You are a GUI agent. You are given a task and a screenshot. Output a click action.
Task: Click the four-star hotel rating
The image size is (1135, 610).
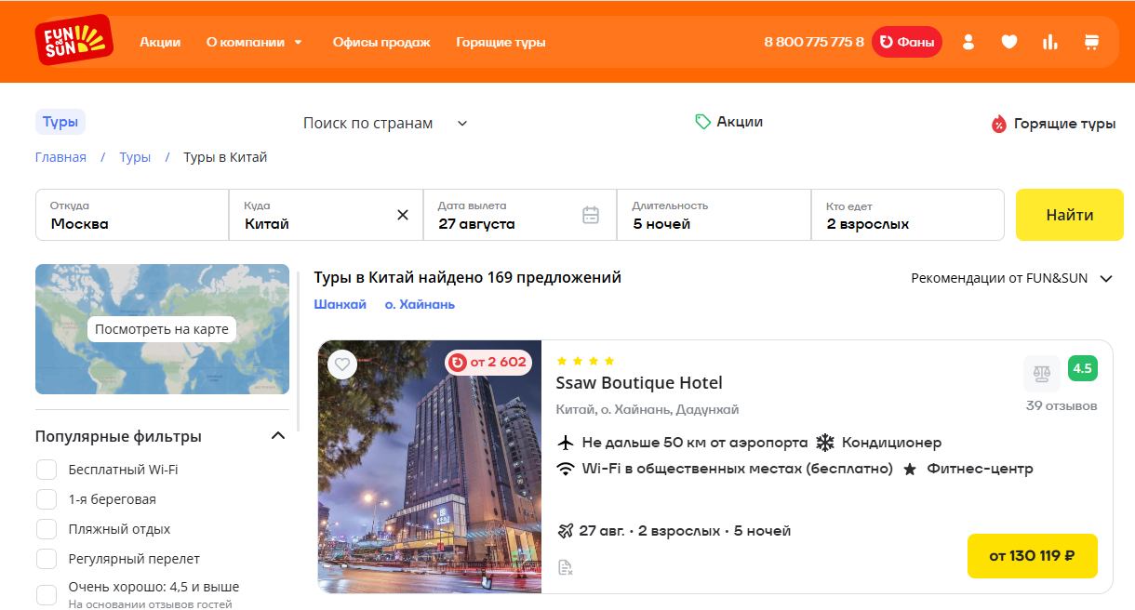[x=585, y=361]
